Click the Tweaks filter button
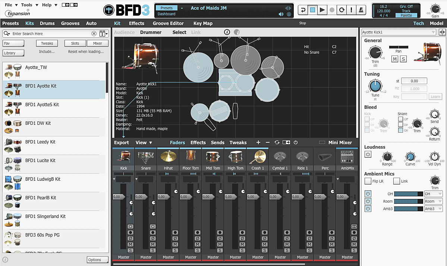The image size is (447, 266). pyautogui.click(x=47, y=43)
